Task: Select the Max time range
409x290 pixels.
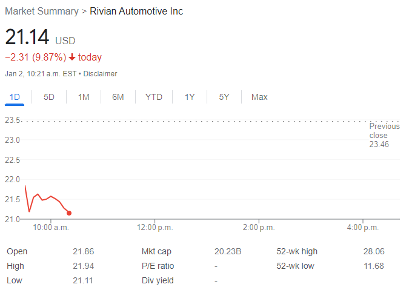Action: (x=259, y=97)
